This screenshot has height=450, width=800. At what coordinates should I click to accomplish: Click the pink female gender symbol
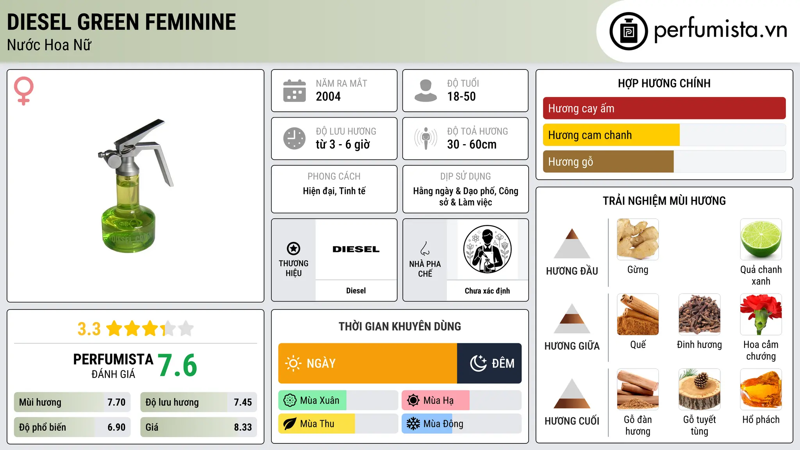pos(24,91)
